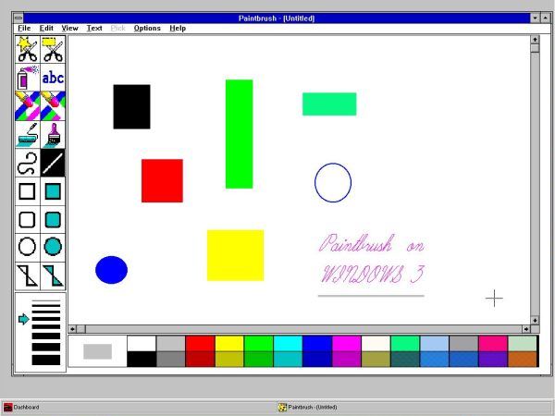This screenshot has width=555, height=416.
Task: Select the Filled Box tool
Action: coord(53,191)
